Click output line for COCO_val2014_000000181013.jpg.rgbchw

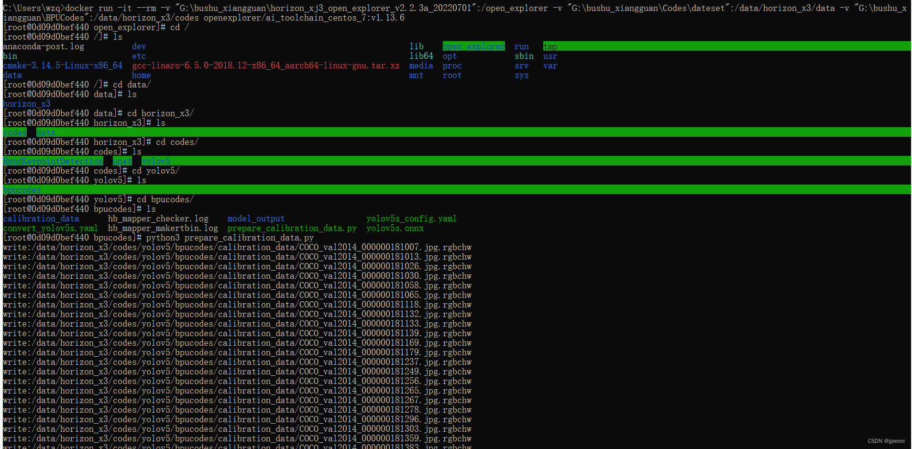pyautogui.click(x=237, y=257)
